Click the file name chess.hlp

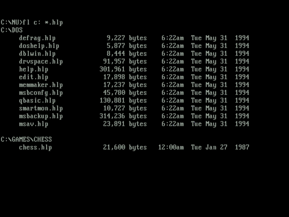pyautogui.click(x=35, y=147)
